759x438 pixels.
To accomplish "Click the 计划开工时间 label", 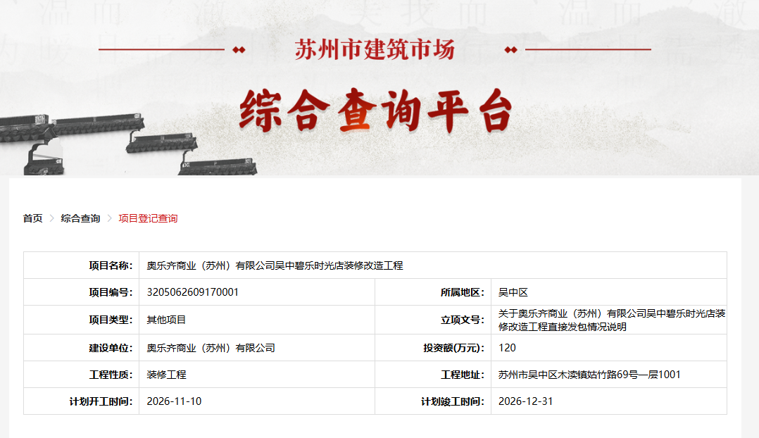I will click(101, 401).
